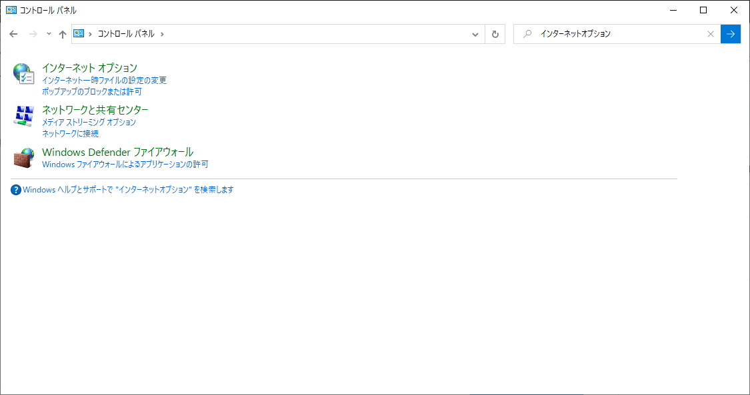Open インターネット一時ファイルの設定の変更
Screen dimensions: 750x395
[104, 80]
